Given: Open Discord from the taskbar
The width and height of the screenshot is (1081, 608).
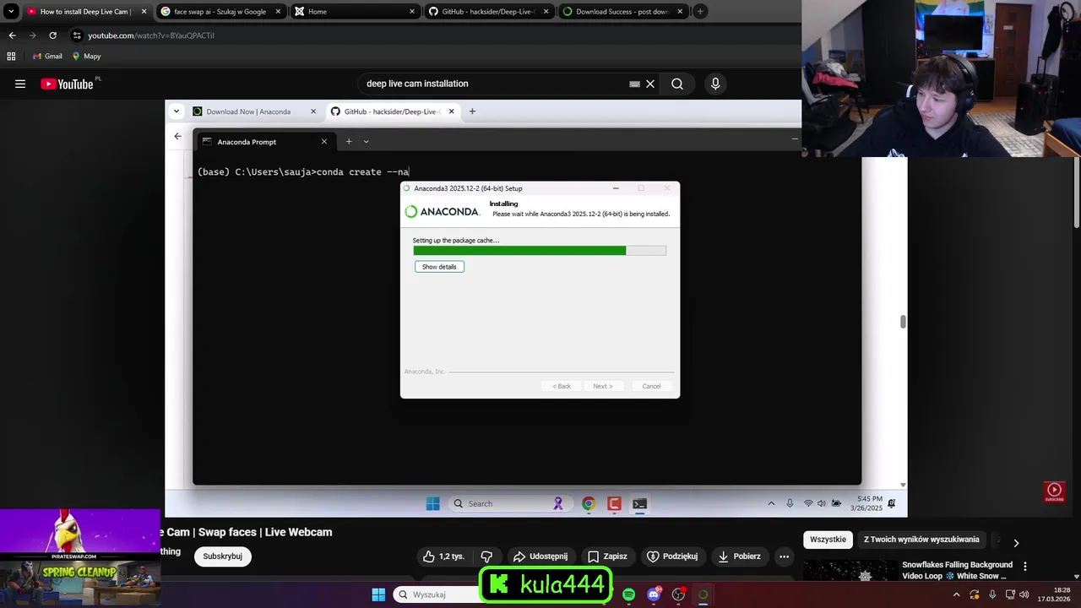Looking at the screenshot, I should coord(654,594).
